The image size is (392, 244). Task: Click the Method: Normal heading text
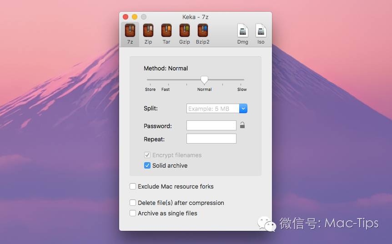click(166, 68)
